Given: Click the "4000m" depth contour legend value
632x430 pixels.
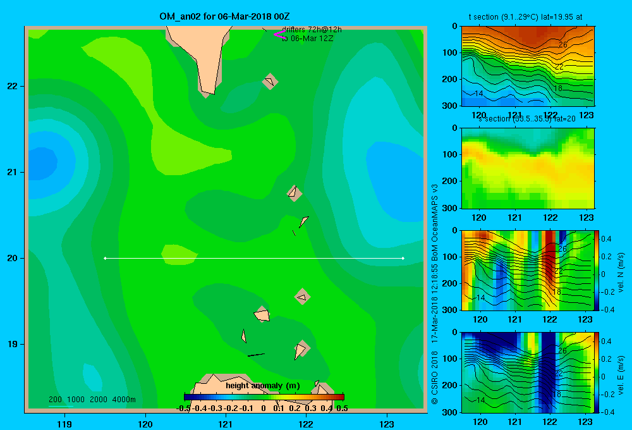Looking at the screenshot, I should (x=124, y=400).
